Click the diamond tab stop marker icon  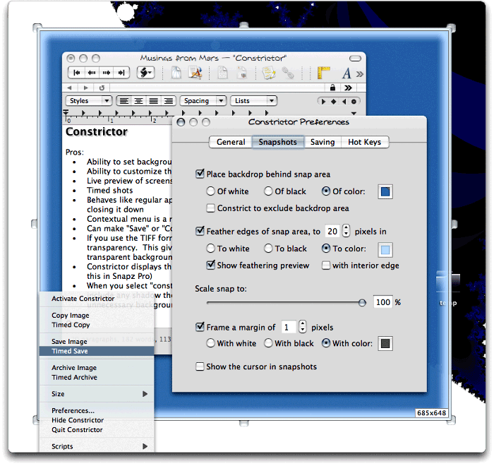(x=333, y=102)
